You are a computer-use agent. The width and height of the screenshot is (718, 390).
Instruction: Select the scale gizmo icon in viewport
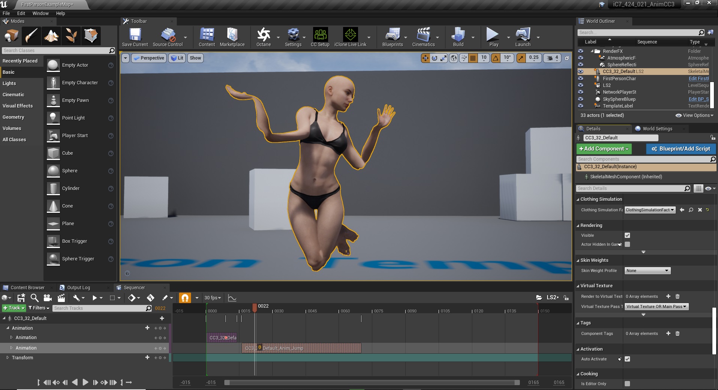tap(443, 58)
